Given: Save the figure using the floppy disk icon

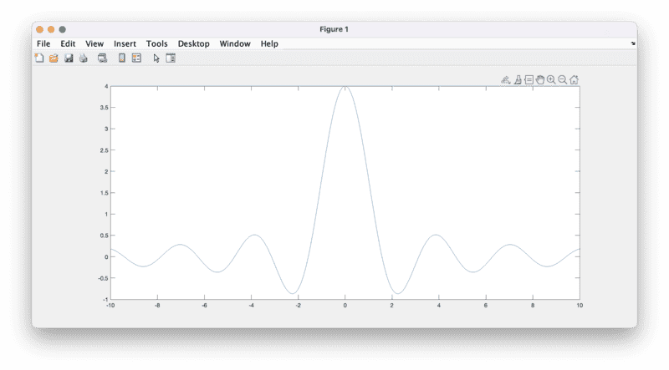Looking at the screenshot, I should (x=69, y=58).
